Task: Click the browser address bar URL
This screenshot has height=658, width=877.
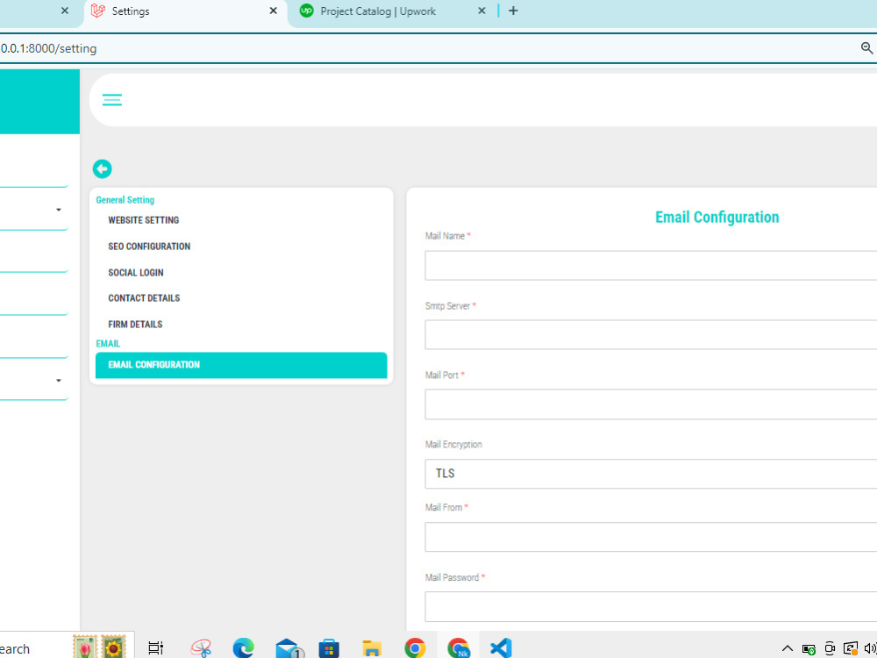Action: (x=49, y=48)
